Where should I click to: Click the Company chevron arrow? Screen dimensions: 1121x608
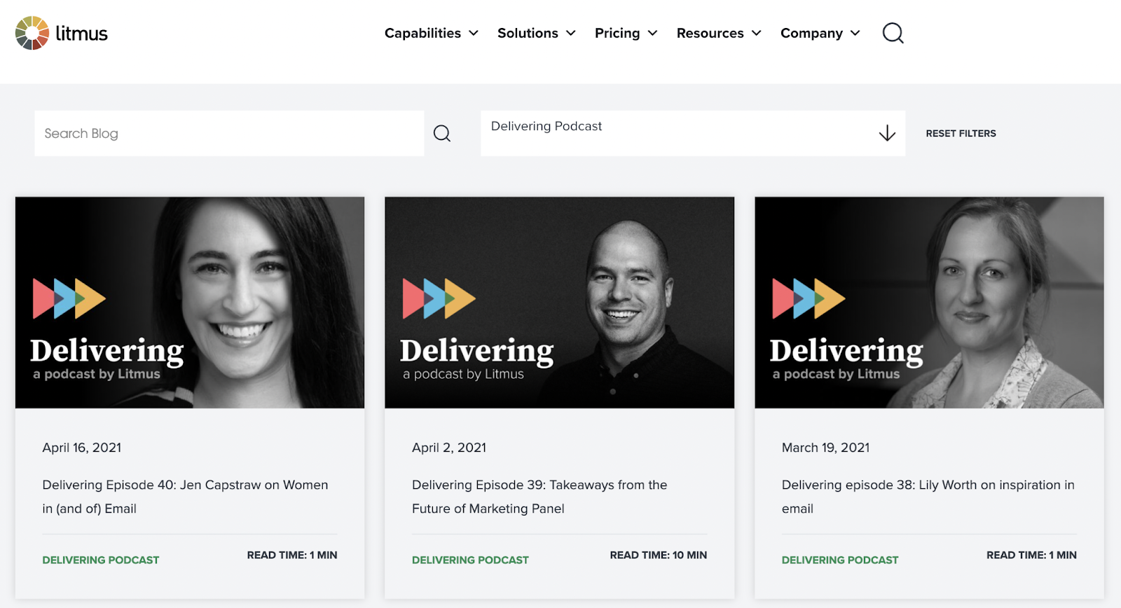click(x=855, y=33)
